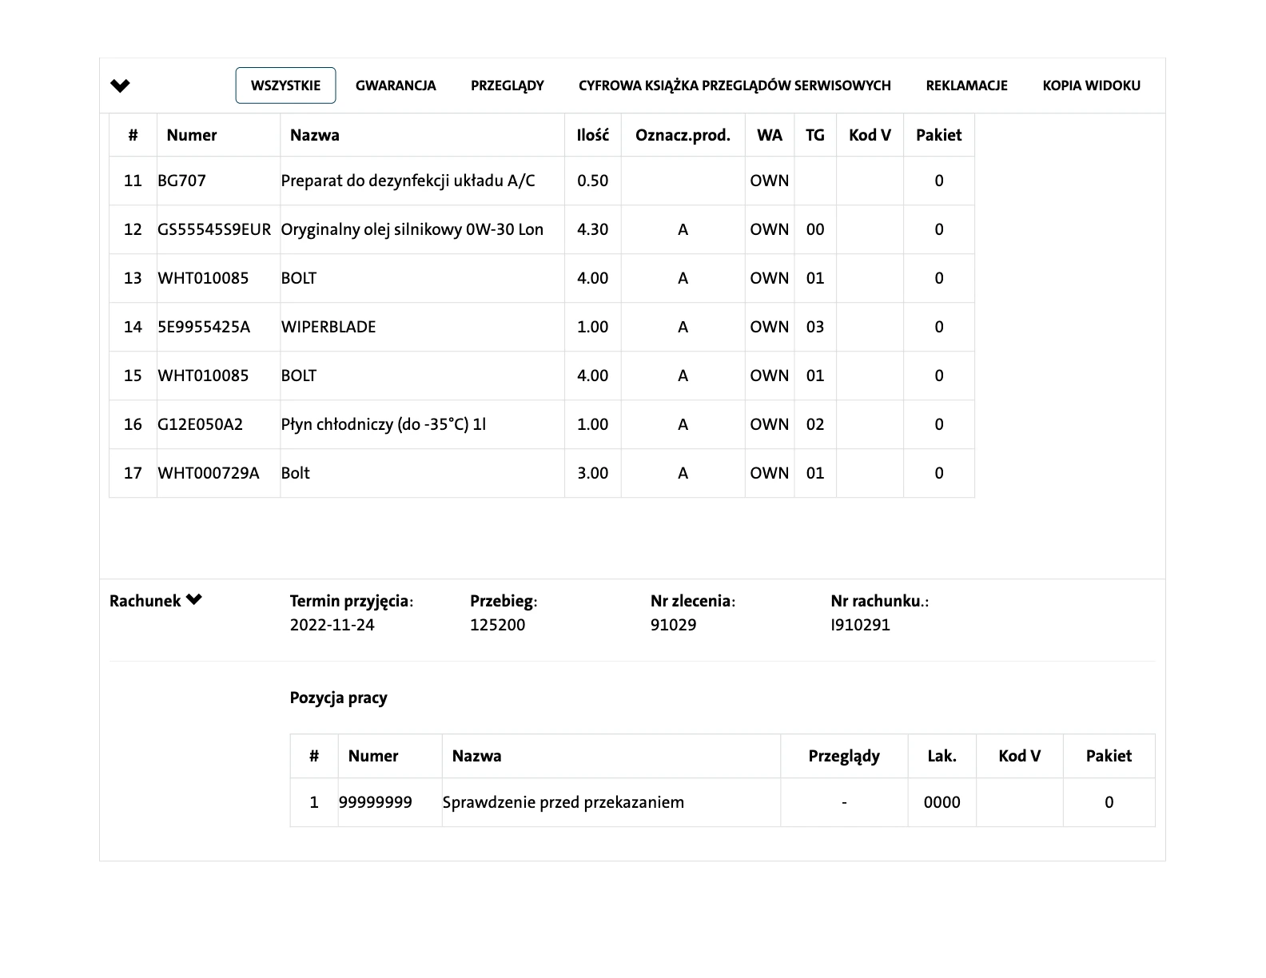The image size is (1266, 978).
Task: Click the Numer column header in parts table
Action: pos(192,135)
